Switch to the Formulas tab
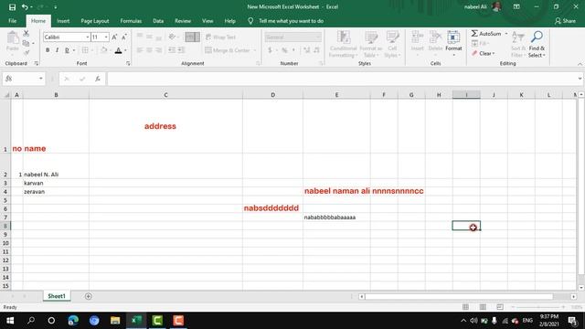The height and width of the screenshot is (329, 585). (131, 21)
